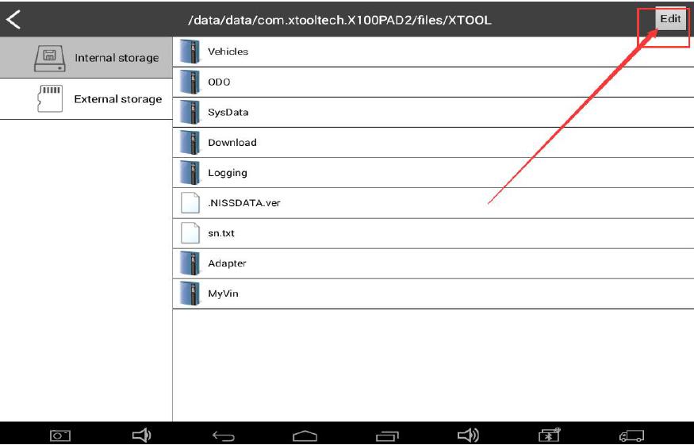Viewport: 694px width, 445px height.
Task: Select External storage in the sidebar
Action: click(86, 98)
